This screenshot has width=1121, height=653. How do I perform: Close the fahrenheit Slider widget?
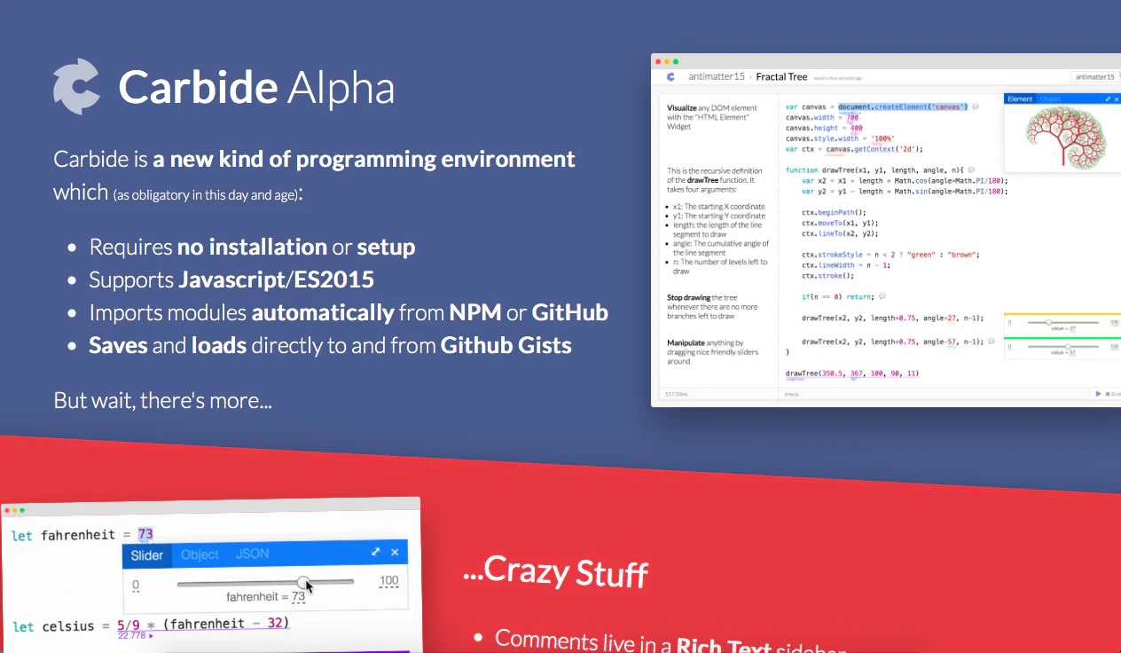tap(395, 552)
